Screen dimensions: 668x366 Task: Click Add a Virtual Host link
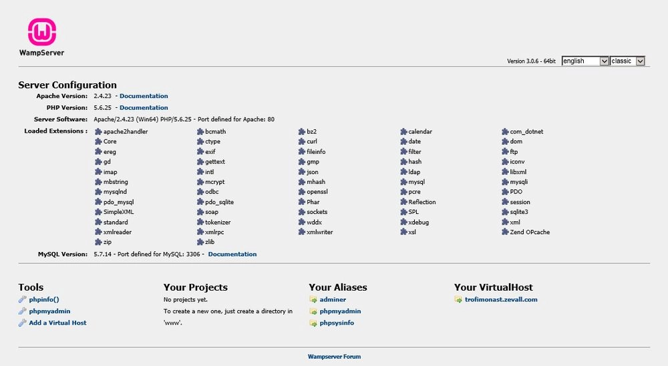click(57, 323)
